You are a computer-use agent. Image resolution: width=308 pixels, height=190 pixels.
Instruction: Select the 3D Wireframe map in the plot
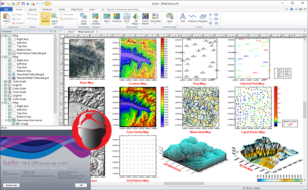pos(195,154)
